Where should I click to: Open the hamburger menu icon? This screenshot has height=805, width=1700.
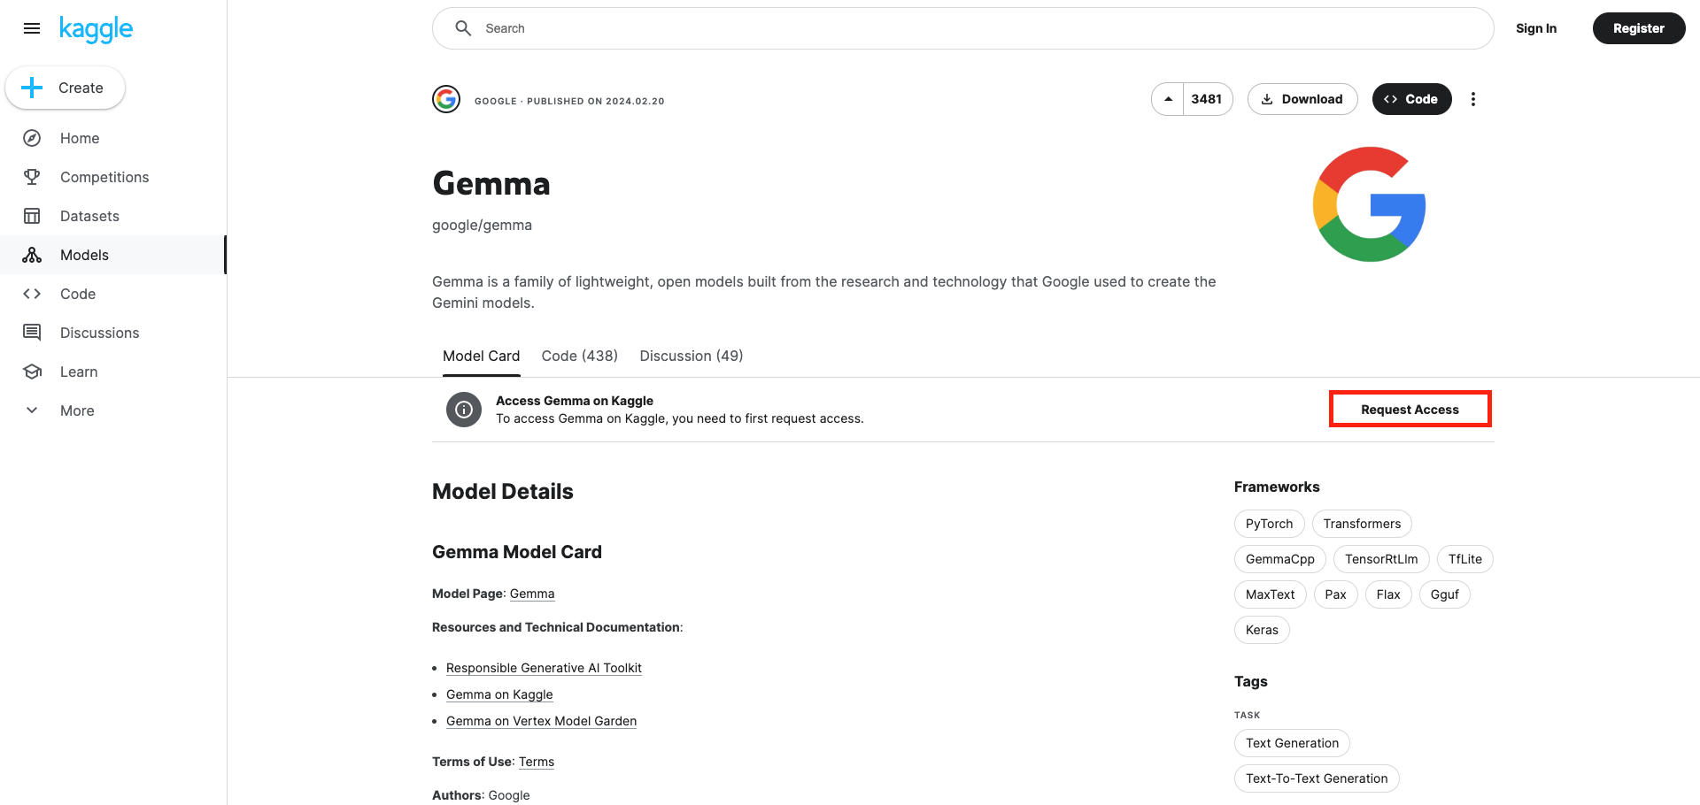tap(32, 28)
